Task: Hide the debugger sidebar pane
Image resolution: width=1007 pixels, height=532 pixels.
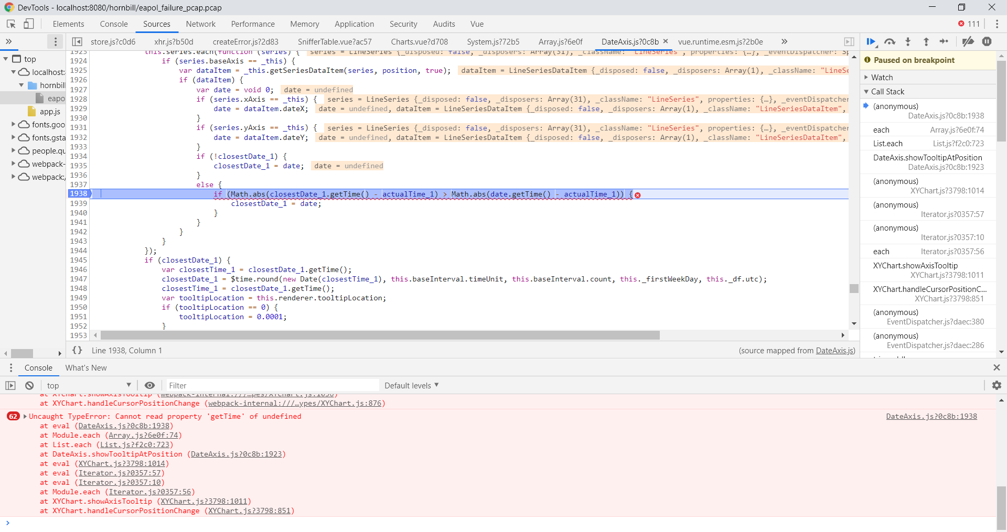Action: [849, 41]
